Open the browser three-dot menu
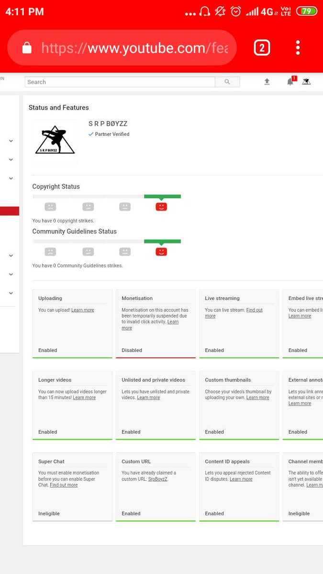The width and height of the screenshot is (323, 574). click(x=298, y=47)
